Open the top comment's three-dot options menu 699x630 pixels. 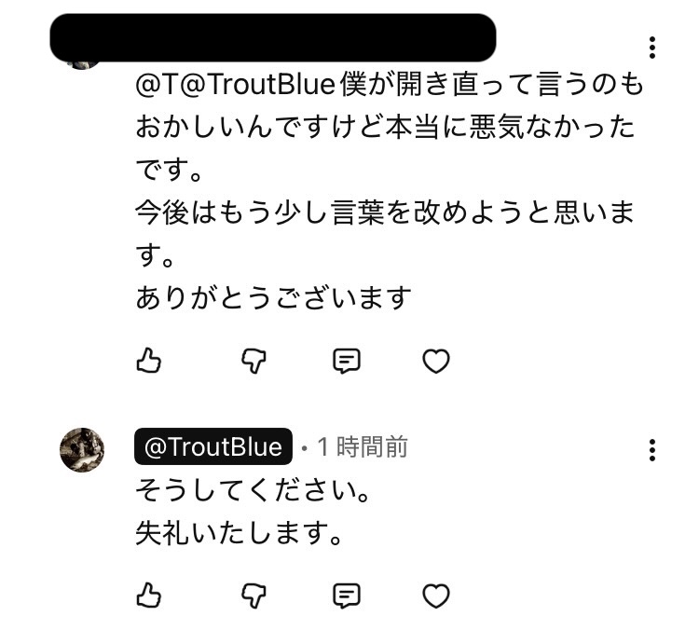pos(652,48)
